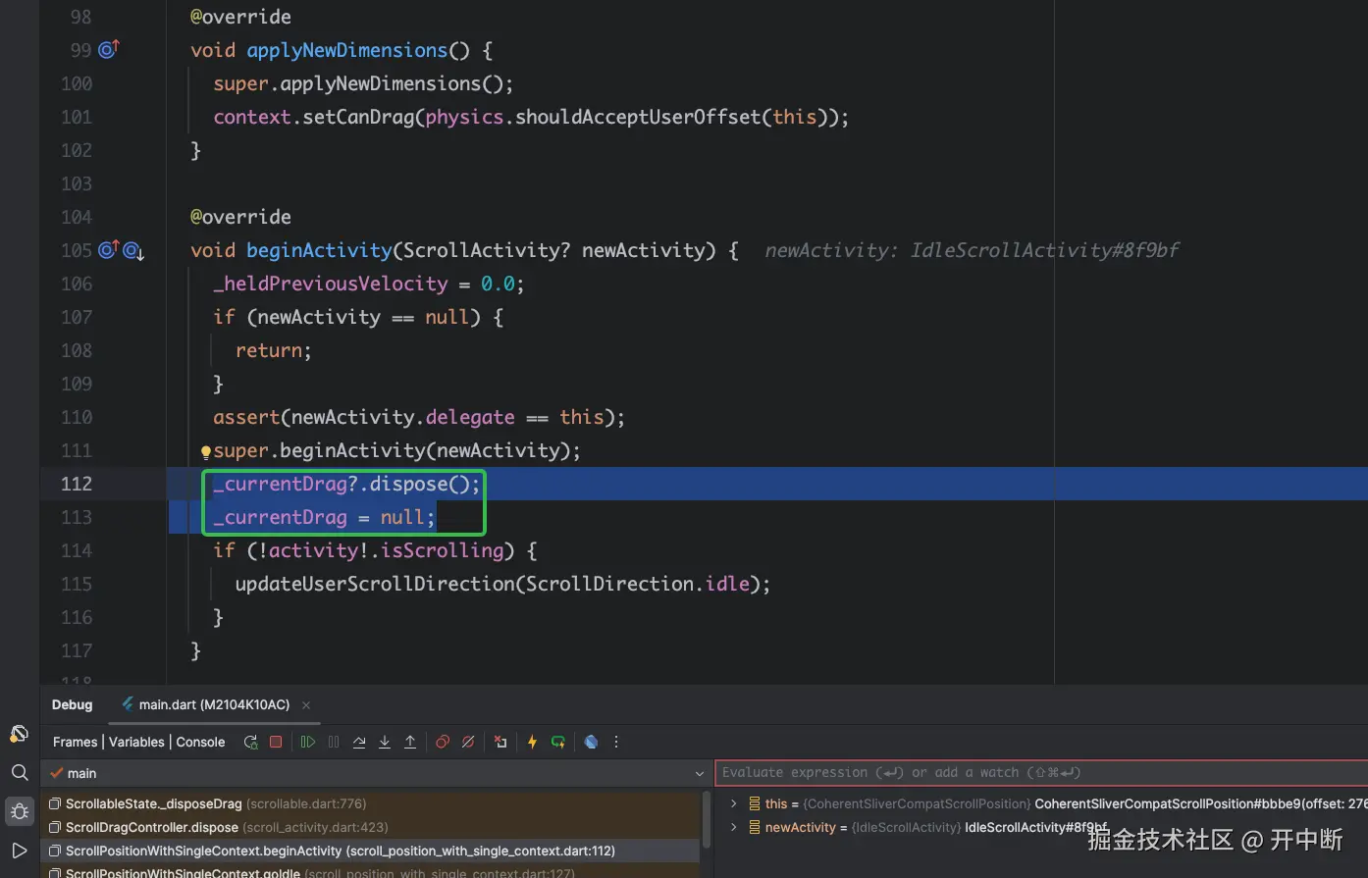
Task: Click override gutter icon on line 99
Action: click(109, 48)
